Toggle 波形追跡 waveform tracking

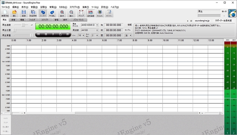coord(91,13)
